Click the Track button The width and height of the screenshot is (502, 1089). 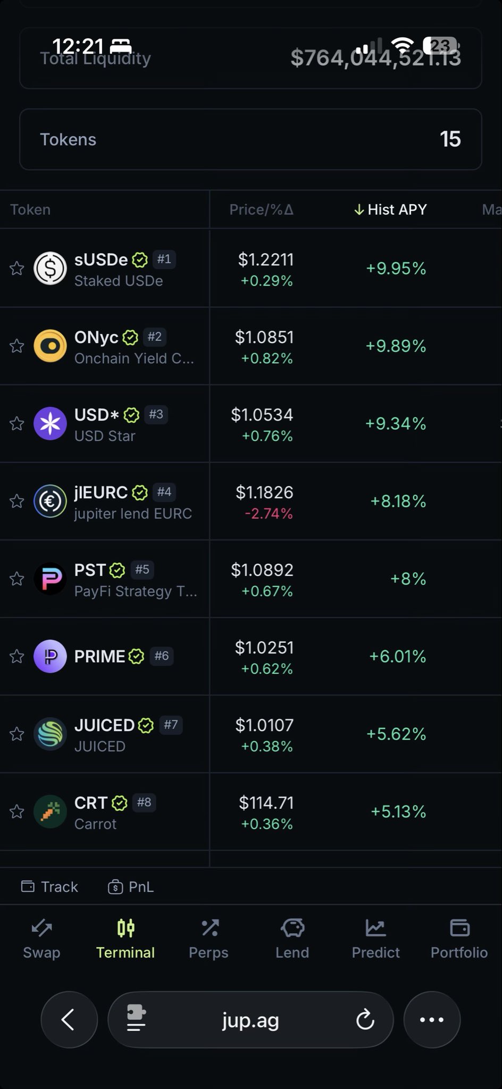(49, 887)
